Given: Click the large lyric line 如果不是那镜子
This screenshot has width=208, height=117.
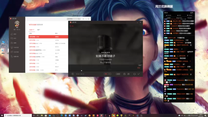Looking at the screenshot, I should pyautogui.click(x=106, y=56).
